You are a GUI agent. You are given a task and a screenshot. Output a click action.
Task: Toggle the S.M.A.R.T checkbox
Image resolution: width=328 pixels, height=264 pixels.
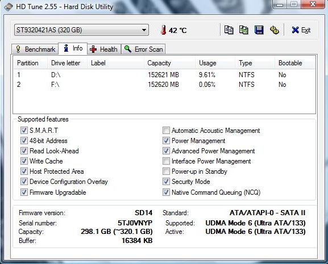pos(24,131)
